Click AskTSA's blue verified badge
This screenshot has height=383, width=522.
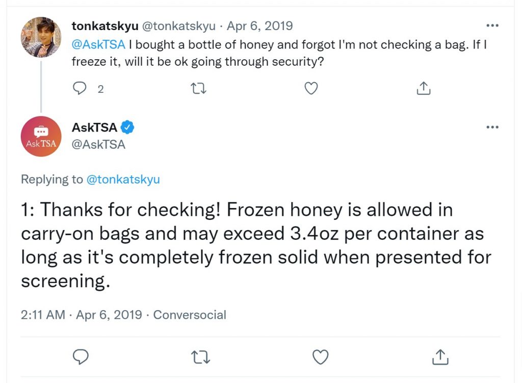click(x=127, y=127)
